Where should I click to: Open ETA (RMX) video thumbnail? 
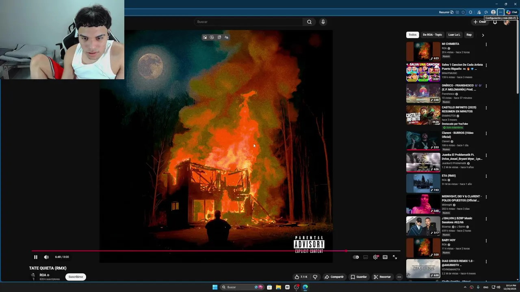pos(423,183)
